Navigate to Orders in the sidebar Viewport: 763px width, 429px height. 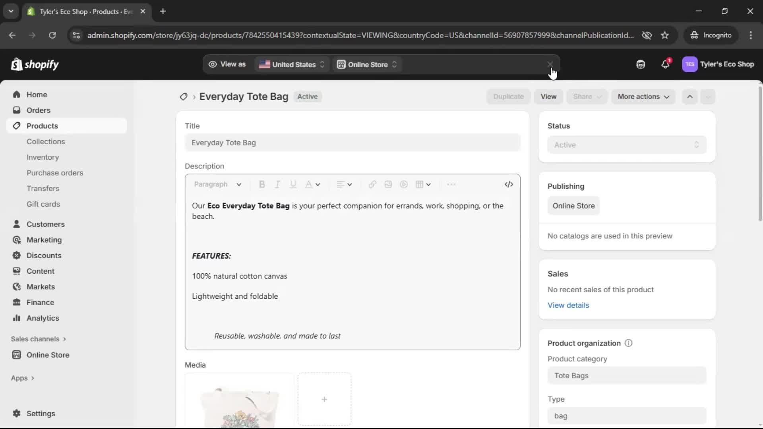[38, 110]
